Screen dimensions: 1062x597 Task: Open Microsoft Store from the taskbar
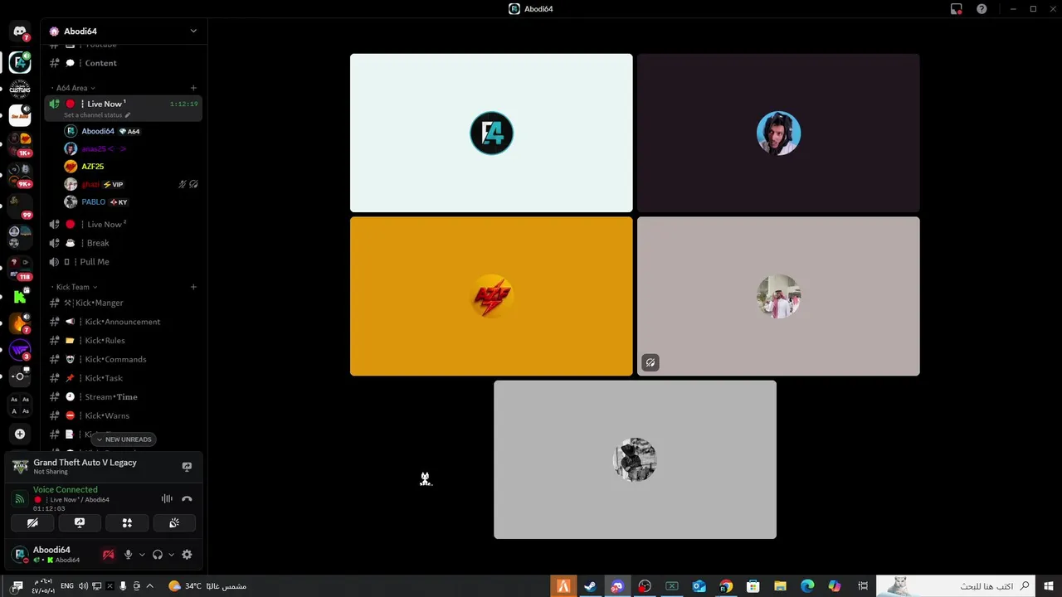[753, 586]
